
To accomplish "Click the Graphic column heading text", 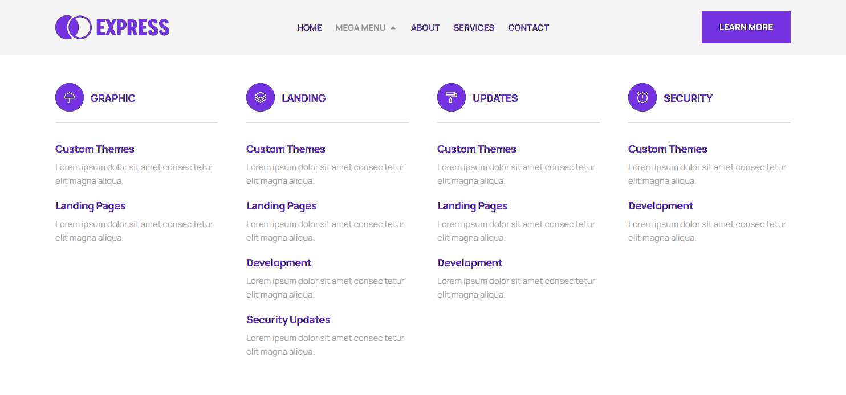I will tap(113, 98).
